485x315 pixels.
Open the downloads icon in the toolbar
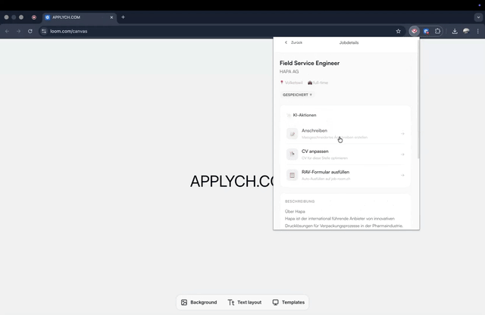[455, 31]
